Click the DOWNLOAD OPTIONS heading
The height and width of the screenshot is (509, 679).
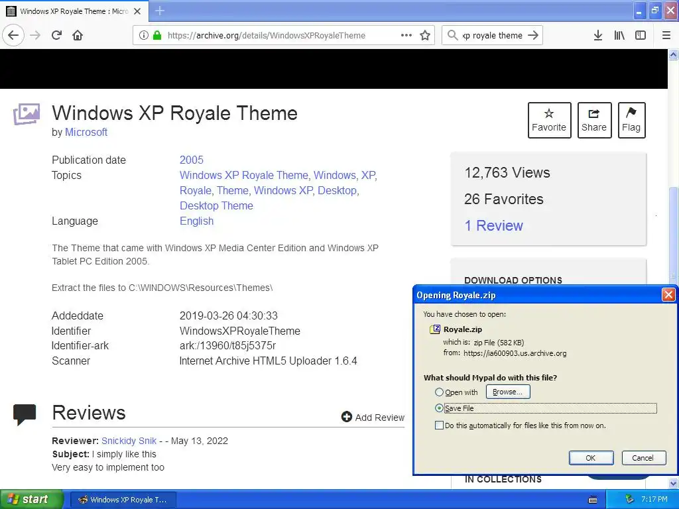click(513, 280)
